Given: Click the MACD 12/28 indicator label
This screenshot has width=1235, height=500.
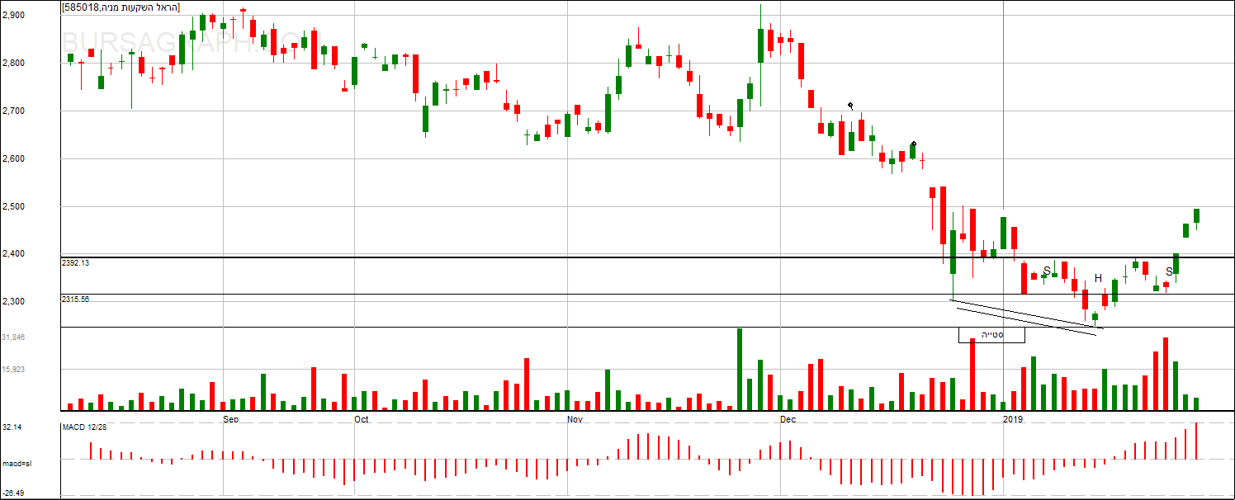Looking at the screenshot, I should point(86,427).
